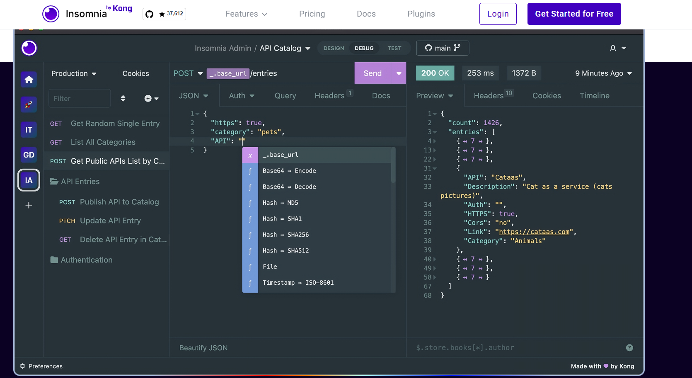Open the Timeline tab
The width and height of the screenshot is (692, 378).
click(594, 96)
